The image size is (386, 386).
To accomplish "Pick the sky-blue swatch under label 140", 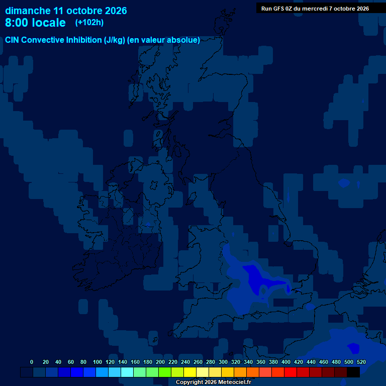I will [x=115, y=372].
